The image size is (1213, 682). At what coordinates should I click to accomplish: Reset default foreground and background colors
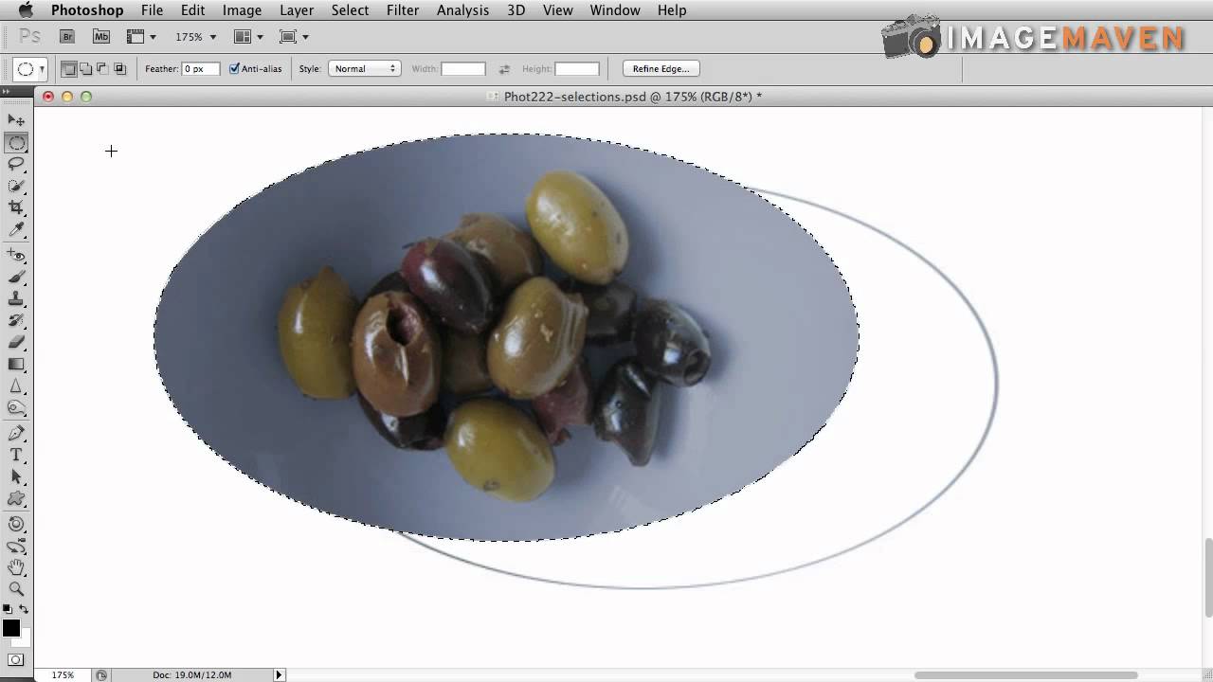click(x=8, y=609)
